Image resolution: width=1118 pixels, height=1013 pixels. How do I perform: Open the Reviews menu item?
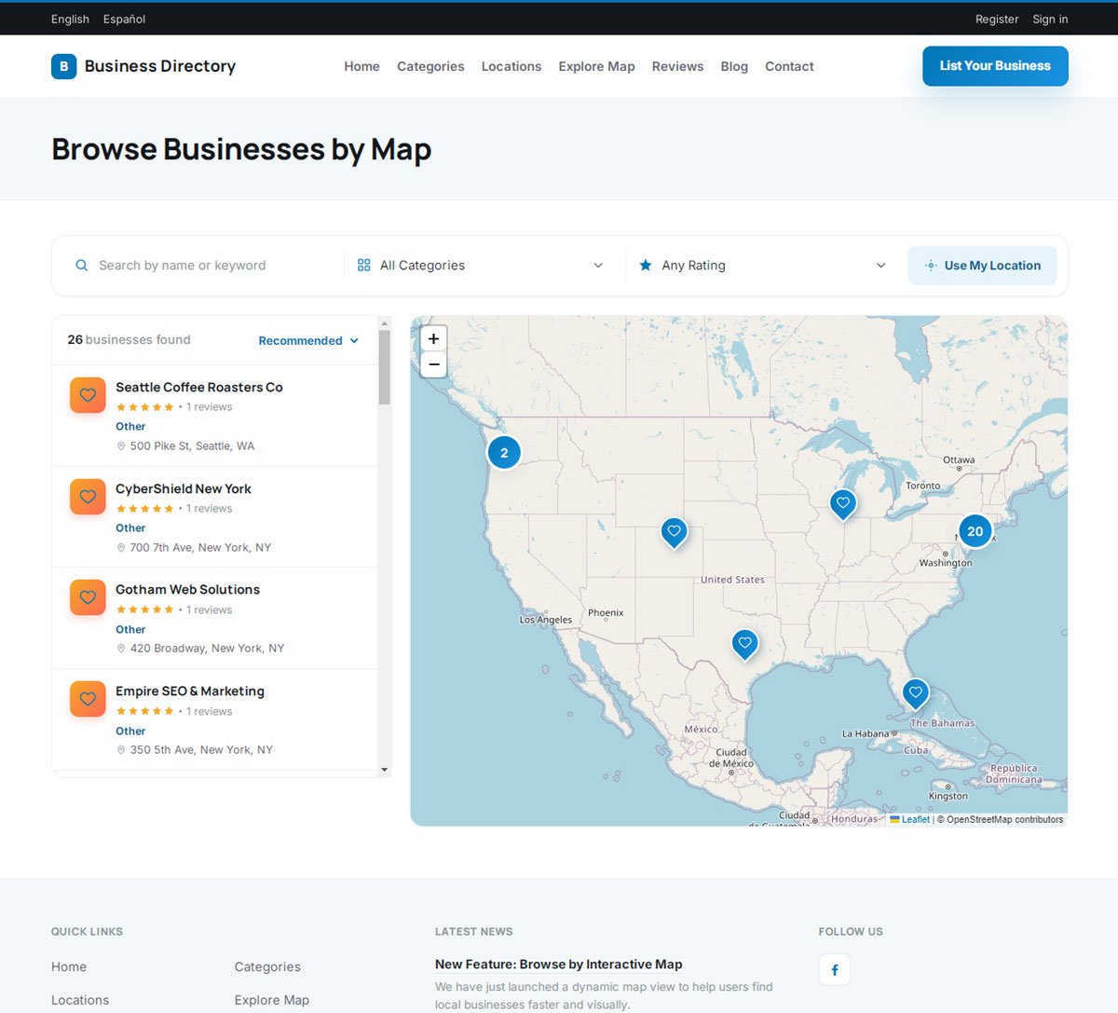677,66
